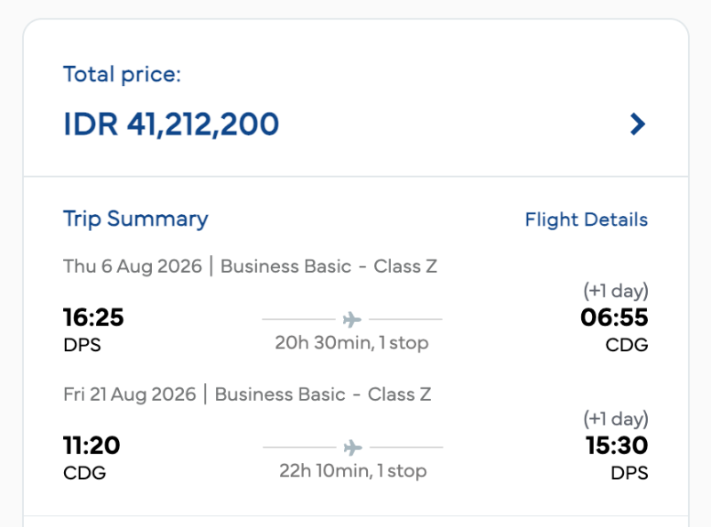Click the 20h 30min, 1 stop duration
711x527 pixels.
(x=352, y=343)
